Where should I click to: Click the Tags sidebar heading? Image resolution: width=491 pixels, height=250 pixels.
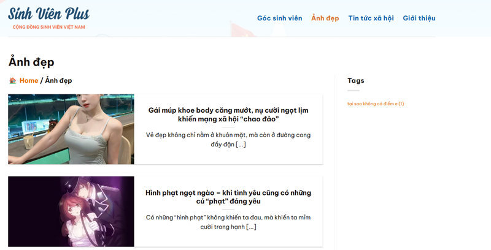coord(355,80)
